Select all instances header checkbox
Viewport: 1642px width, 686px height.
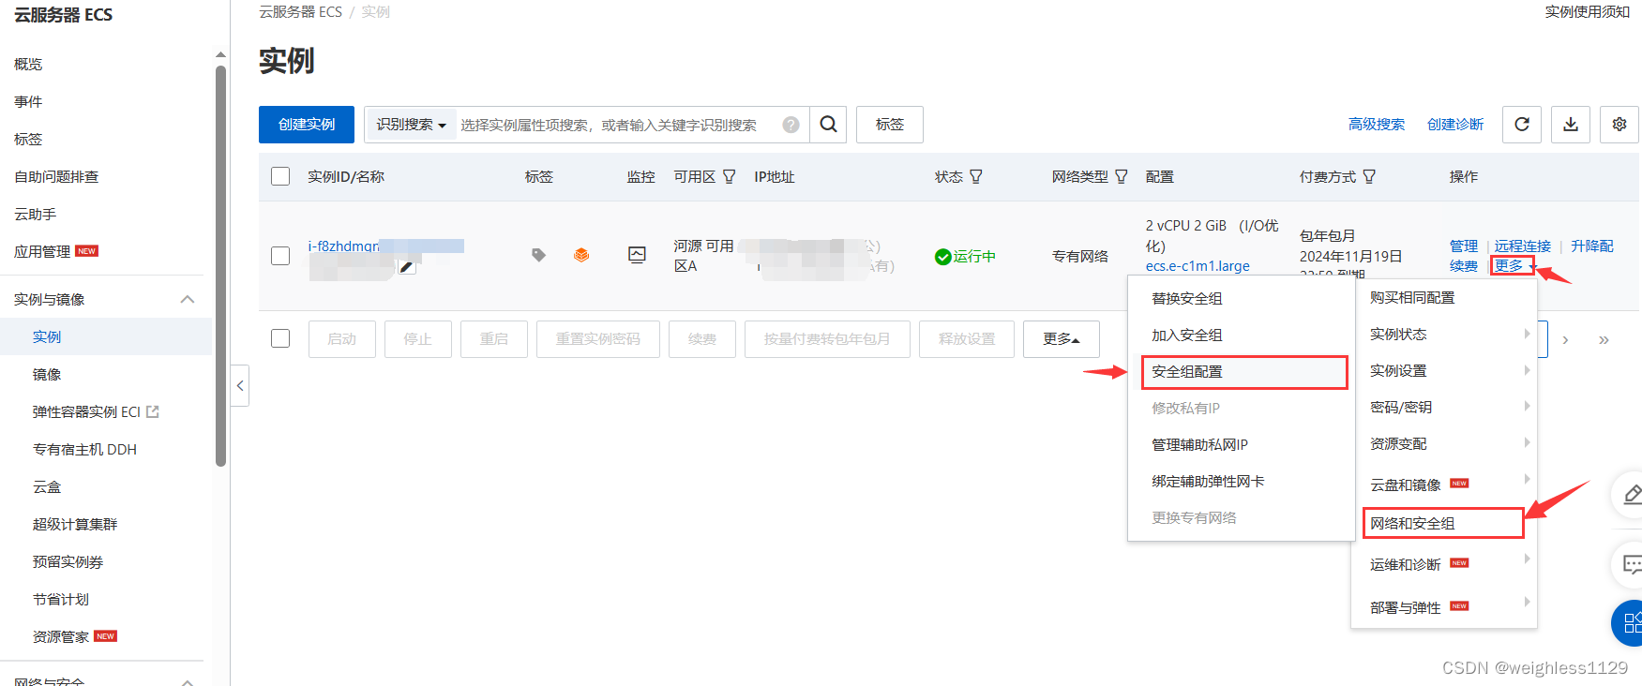[x=280, y=176]
